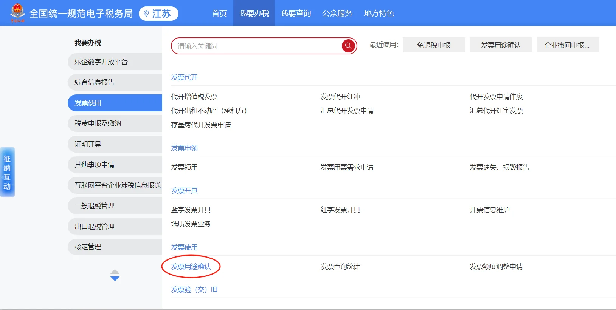Click the 全国统一规范电子税务局 title
The height and width of the screenshot is (310, 616).
[x=81, y=14]
